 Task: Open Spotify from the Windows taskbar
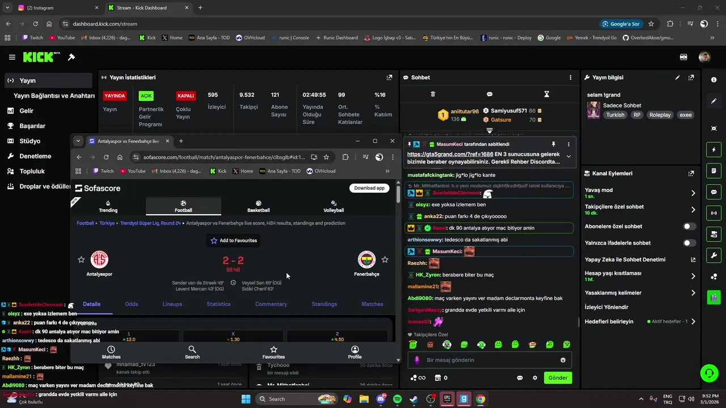click(x=397, y=399)
